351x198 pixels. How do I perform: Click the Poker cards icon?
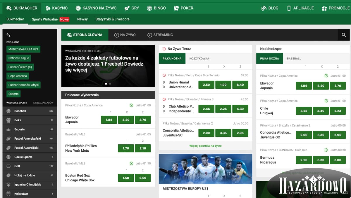point(176,8)
